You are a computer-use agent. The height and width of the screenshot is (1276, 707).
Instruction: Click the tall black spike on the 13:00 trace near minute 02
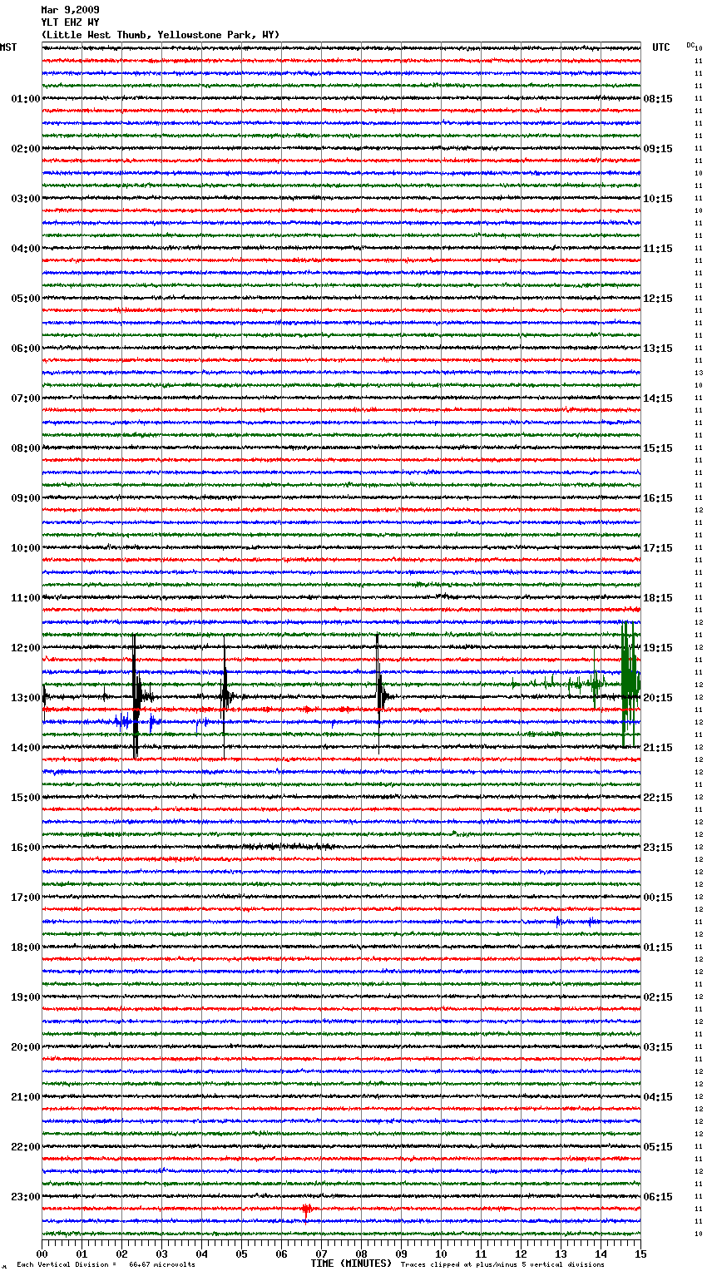[135, 697]
